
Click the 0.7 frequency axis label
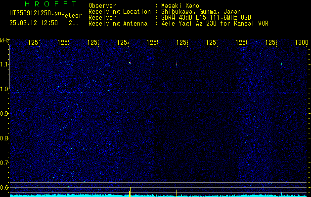coord(4,163)
